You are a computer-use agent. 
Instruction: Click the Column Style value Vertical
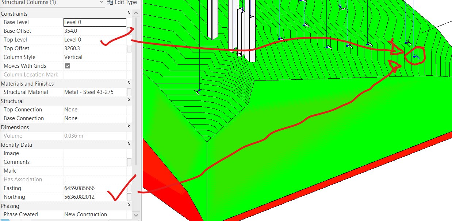(x=73, y=57)
